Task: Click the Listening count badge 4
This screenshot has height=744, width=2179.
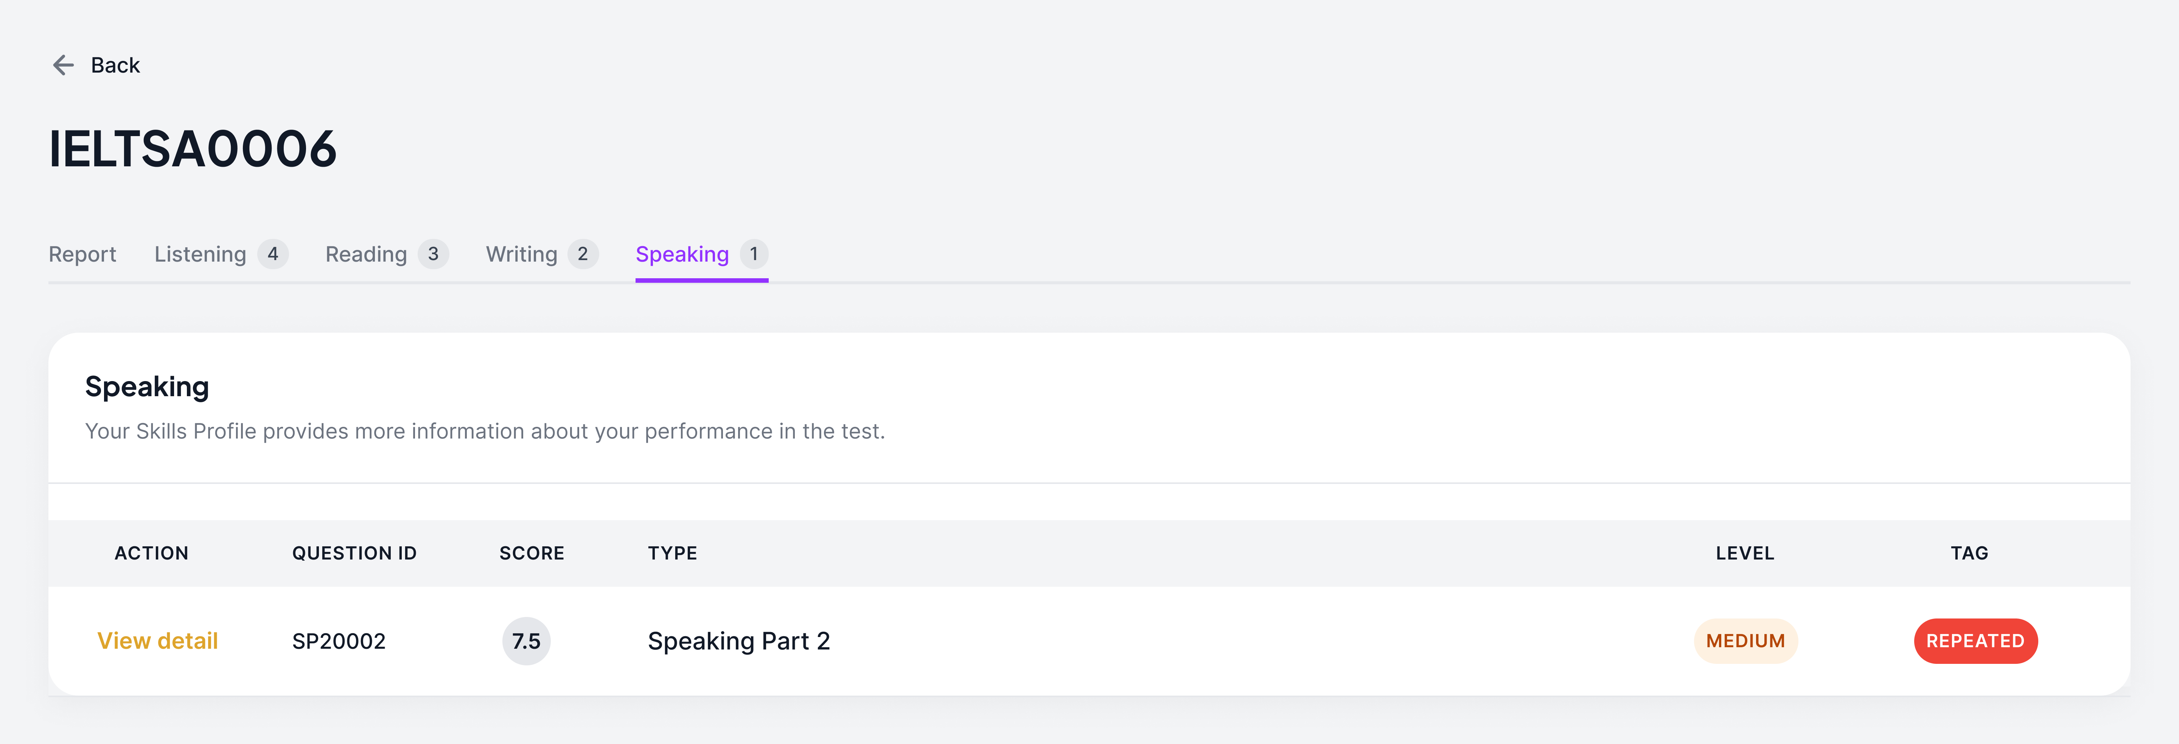Action: click(272, 254)
